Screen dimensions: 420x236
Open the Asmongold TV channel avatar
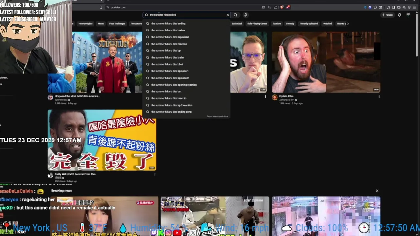[x=274, y=97]
